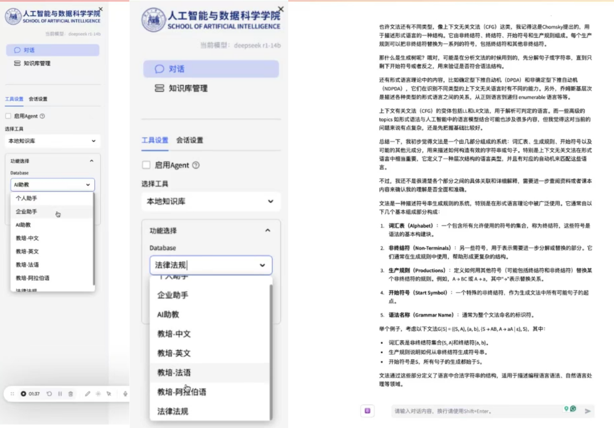Image resolution: width=614 pixels, height=428 pixels.
Task: Select the pen annotation tool in the recording bar
Action: coord(88,393)
